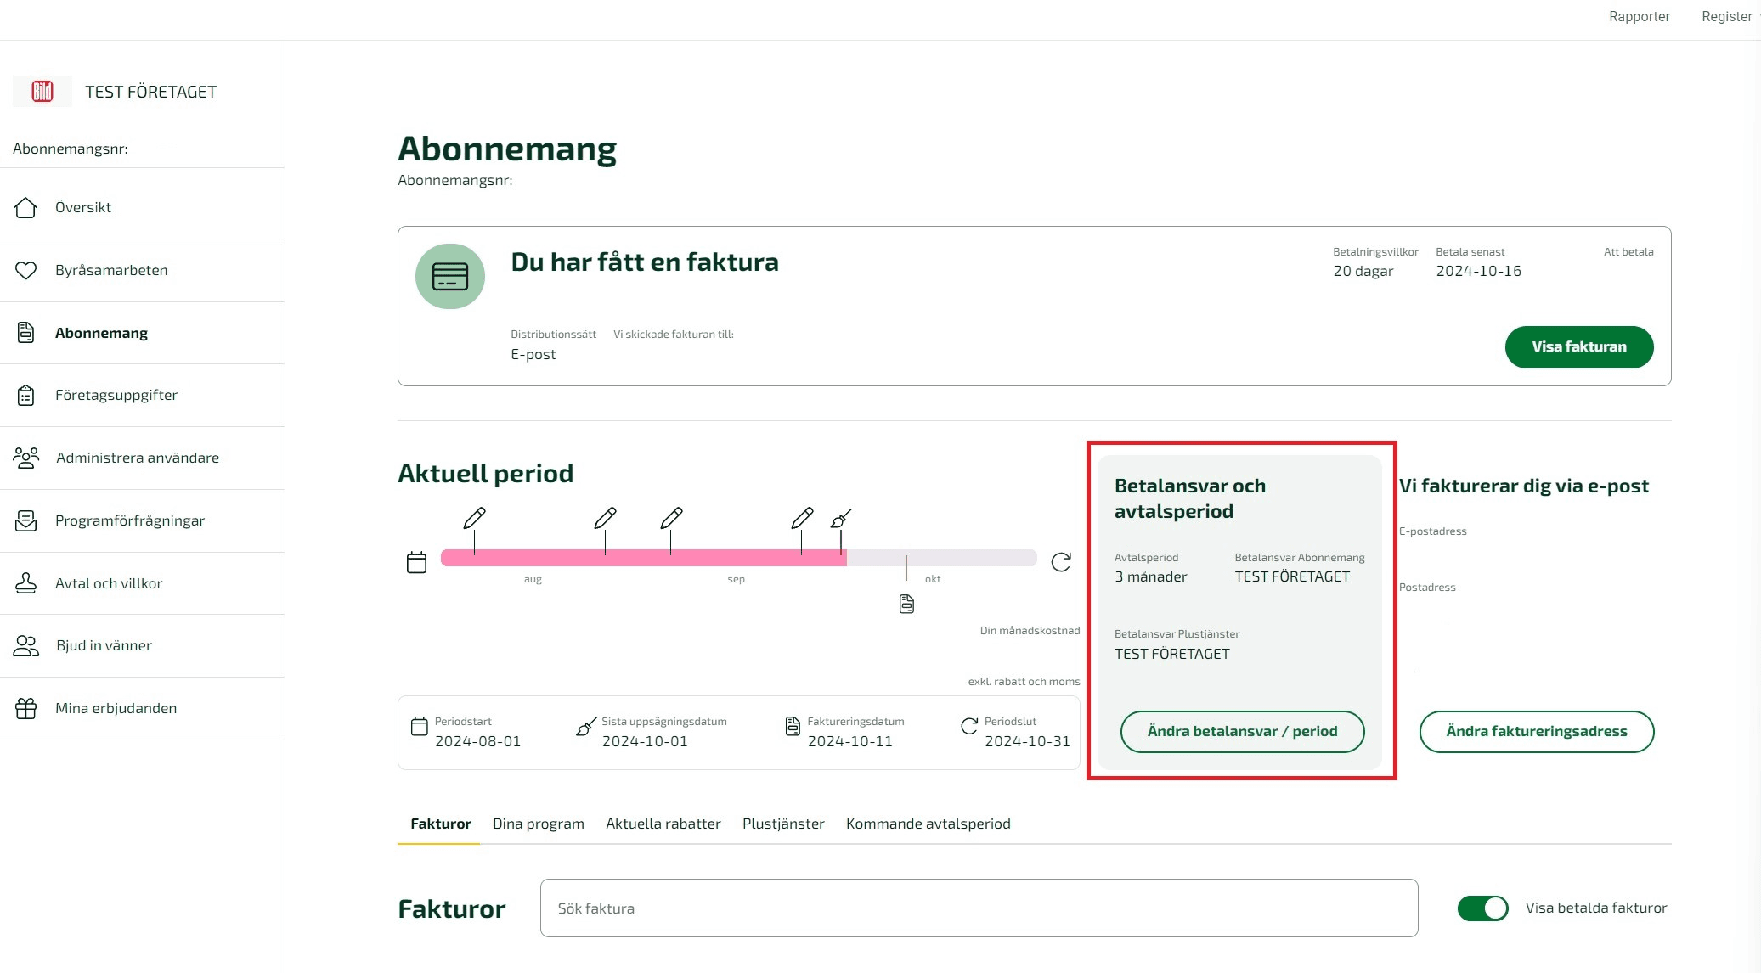
Task: Click the credit card invoice icon
Action: [450, 277]
